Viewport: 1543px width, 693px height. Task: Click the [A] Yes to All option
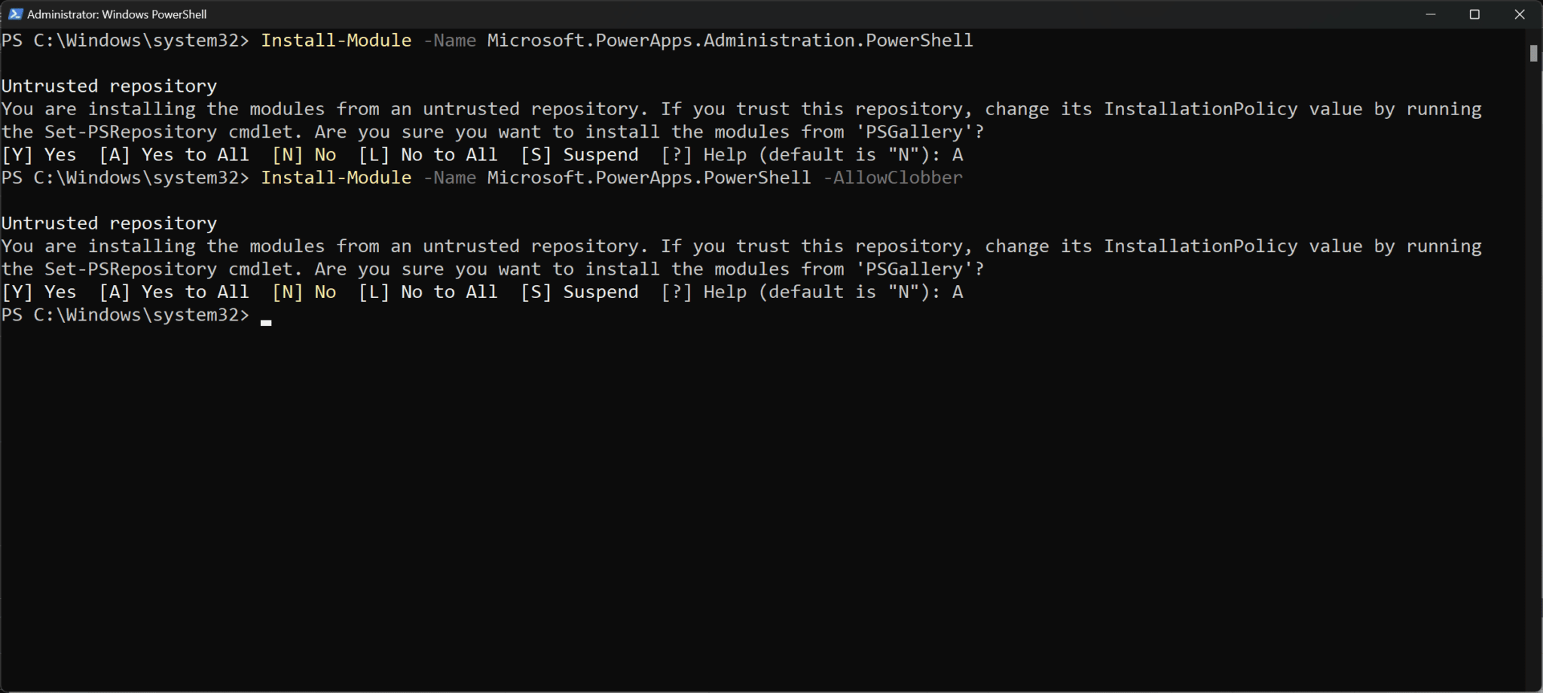(173, 154)
